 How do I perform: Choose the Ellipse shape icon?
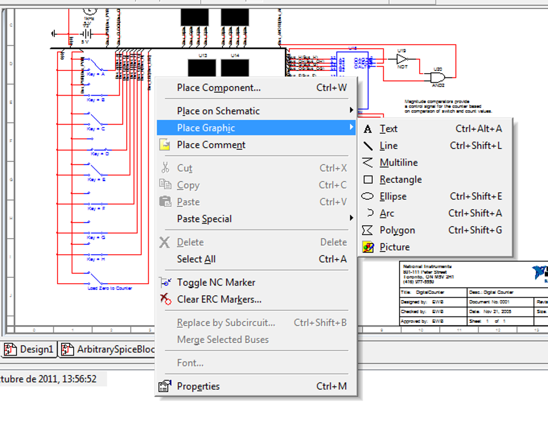click(x=367, y=196)
